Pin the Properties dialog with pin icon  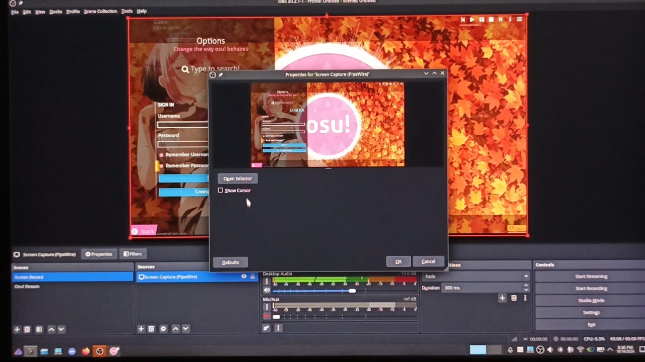tap(220, 74)
